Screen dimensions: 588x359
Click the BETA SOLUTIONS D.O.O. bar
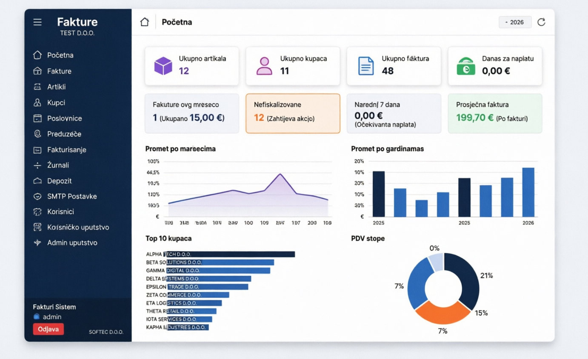click(x=220, y=262)
